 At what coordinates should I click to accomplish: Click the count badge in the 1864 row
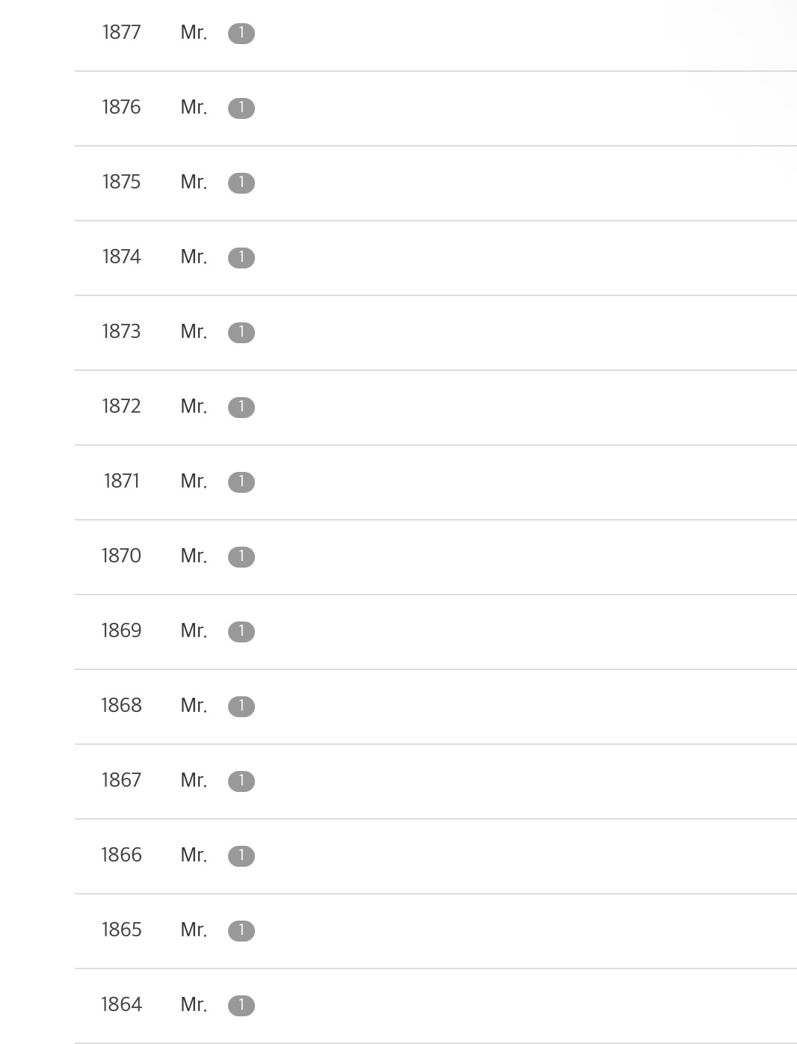click(241, 1006)
